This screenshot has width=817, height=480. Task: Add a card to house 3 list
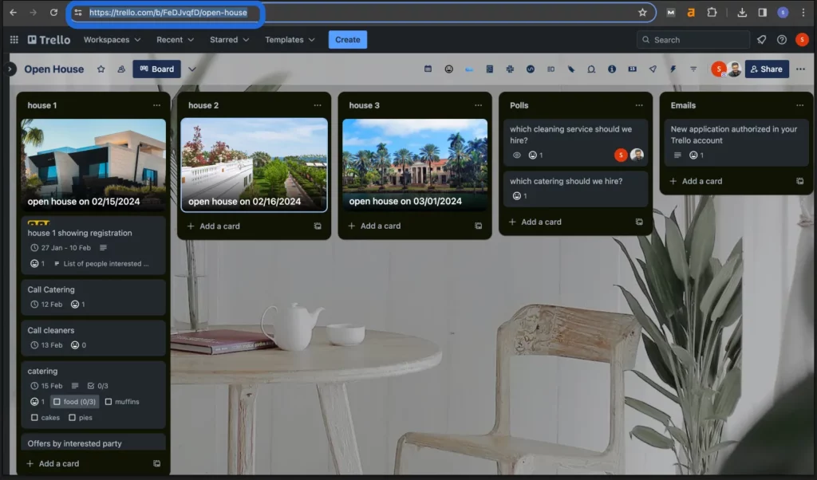coord(374,226)
